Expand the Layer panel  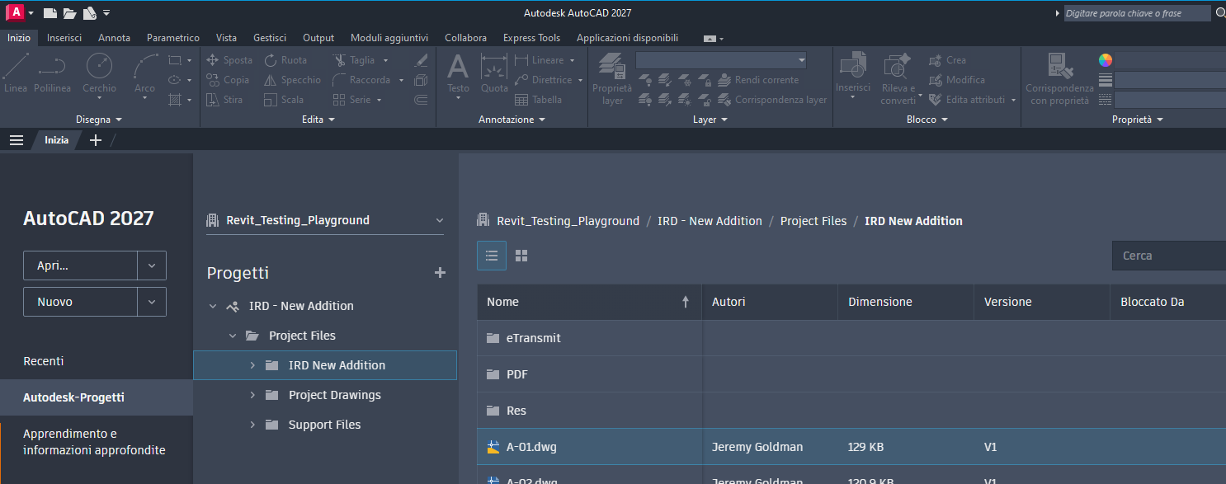click(x=710, y=120)
